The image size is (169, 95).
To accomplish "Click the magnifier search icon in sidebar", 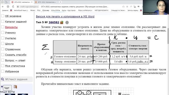I will click(x=2, y=79).
